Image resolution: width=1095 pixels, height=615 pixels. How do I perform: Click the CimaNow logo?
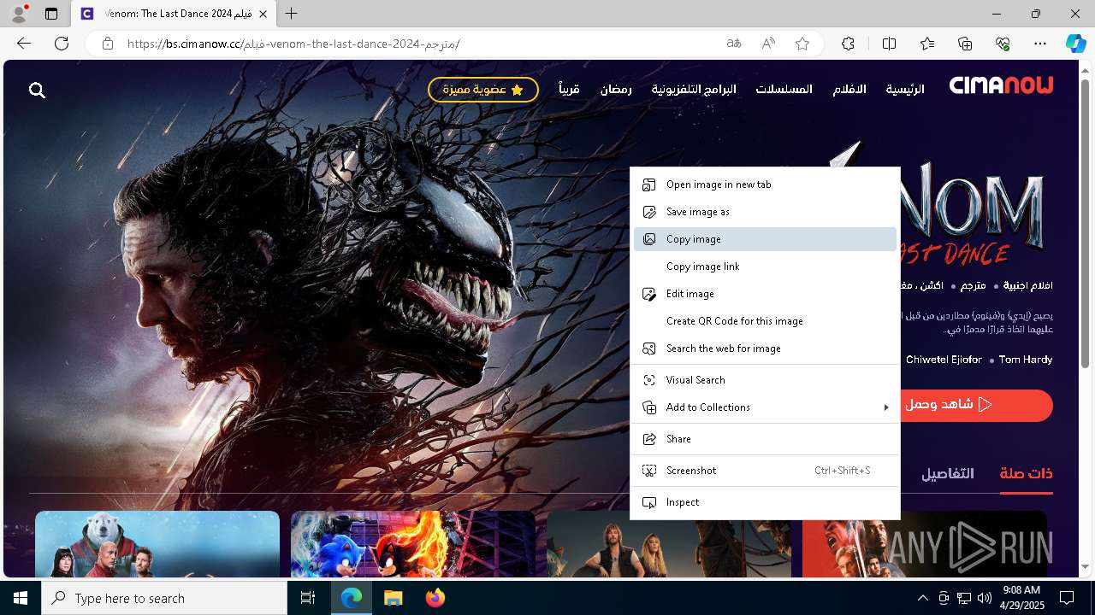click(x=1001, y=85)
